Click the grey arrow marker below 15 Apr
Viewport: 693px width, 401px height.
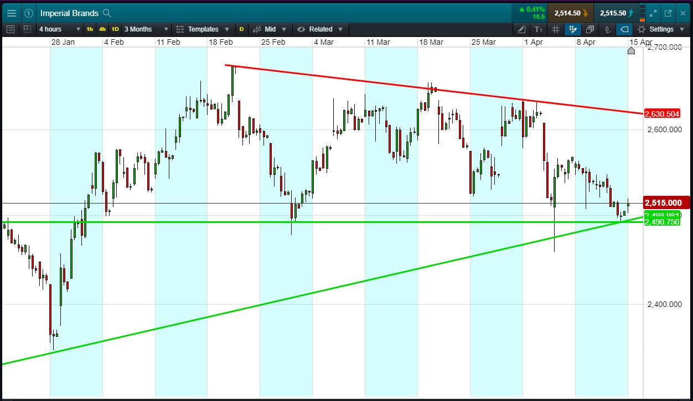[x=632, y=51]
